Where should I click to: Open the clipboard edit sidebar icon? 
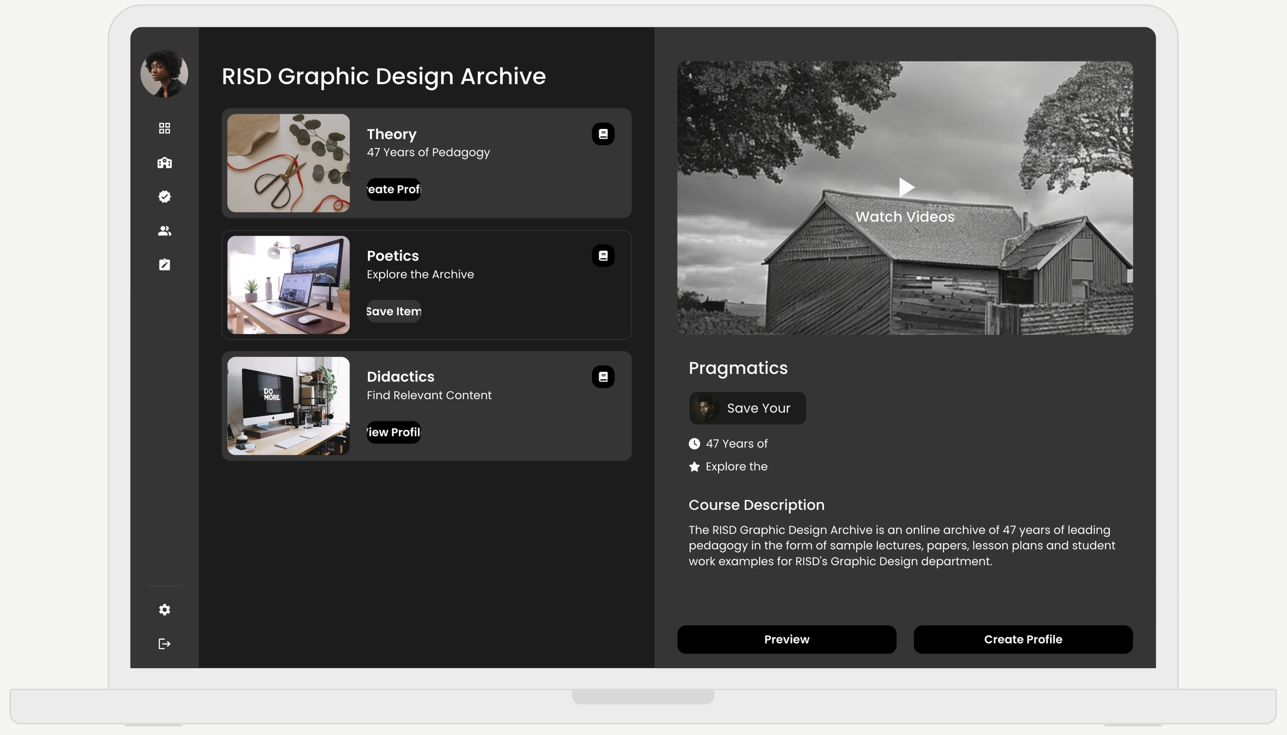click(x=164, y=264)
